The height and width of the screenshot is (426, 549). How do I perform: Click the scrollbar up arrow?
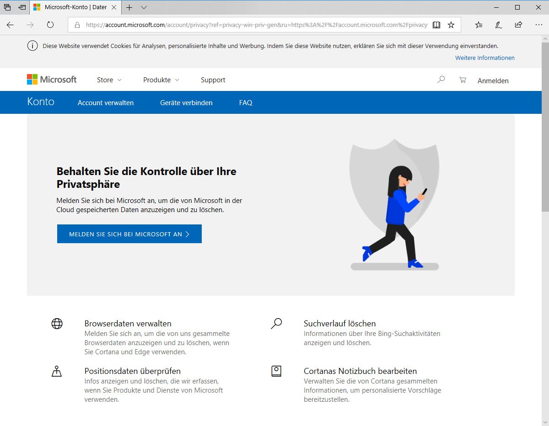545,39
